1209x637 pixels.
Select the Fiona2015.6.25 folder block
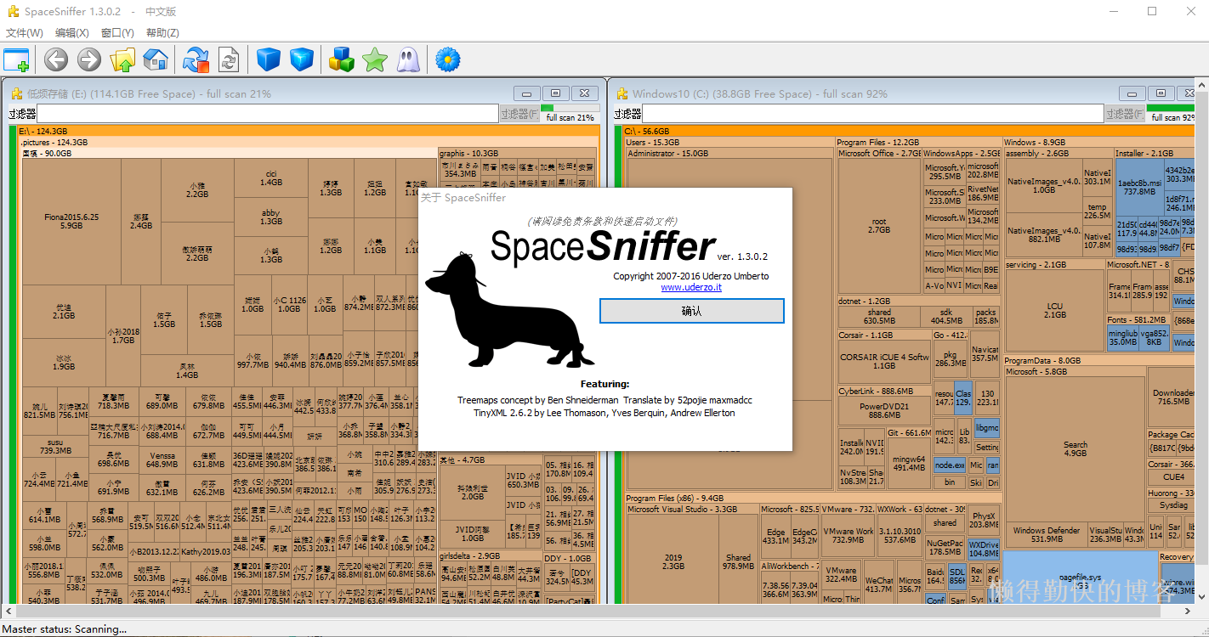(71, 221)
